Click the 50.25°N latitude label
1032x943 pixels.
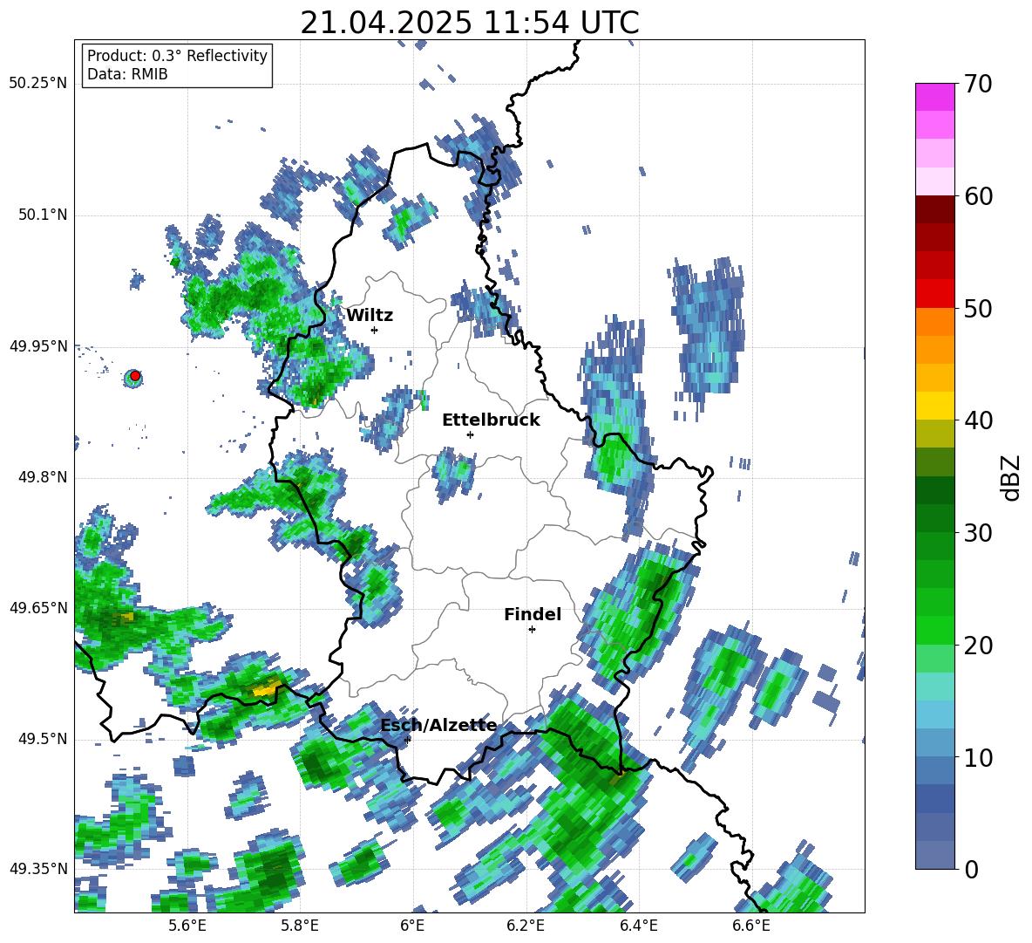click(38, 84)
